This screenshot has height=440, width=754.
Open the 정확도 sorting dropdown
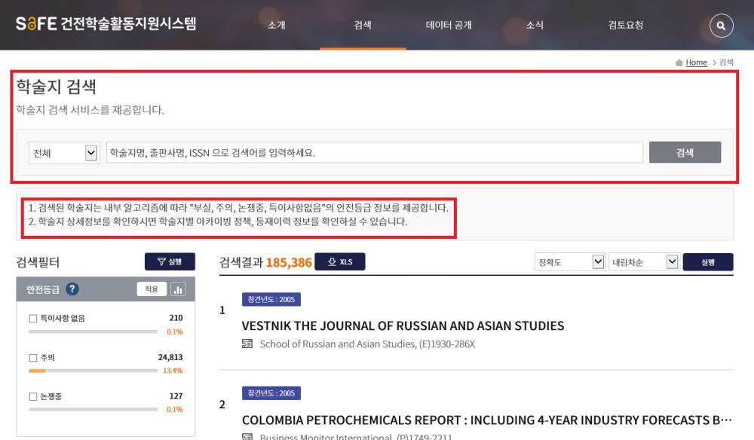pos(569,261)
